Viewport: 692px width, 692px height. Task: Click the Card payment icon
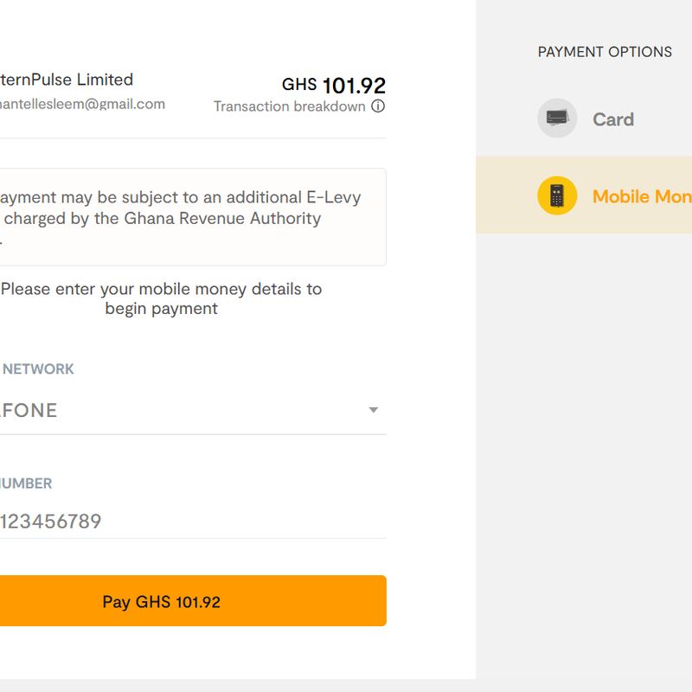pos(557,119)
